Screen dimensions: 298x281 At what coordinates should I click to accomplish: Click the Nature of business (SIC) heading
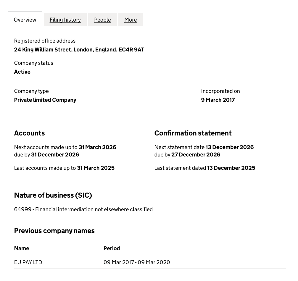[x=53, y=195]
